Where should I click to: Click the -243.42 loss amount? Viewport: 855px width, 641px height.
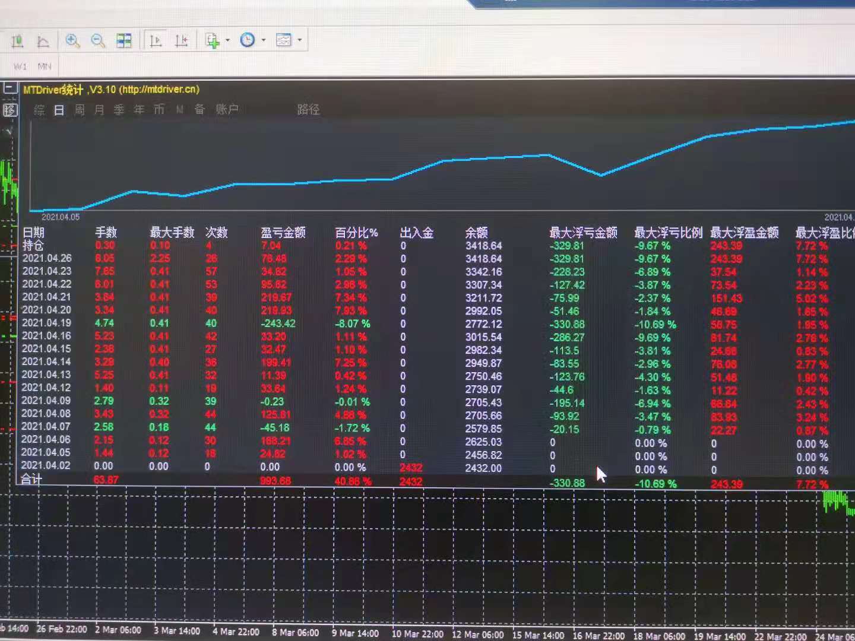tap(277, 323)
